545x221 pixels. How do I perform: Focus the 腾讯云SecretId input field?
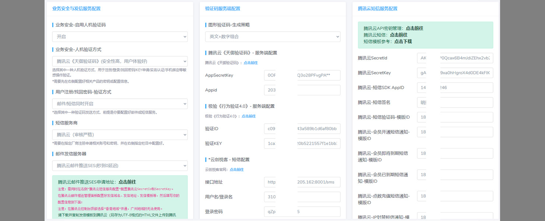coord(455,58)
